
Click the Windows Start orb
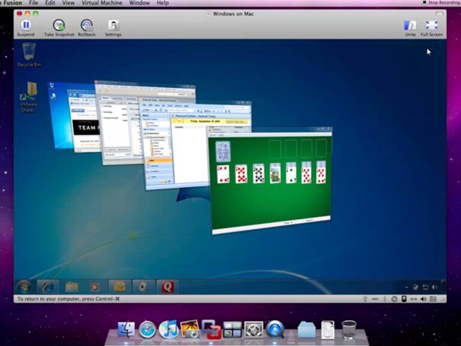coord(25,287)
